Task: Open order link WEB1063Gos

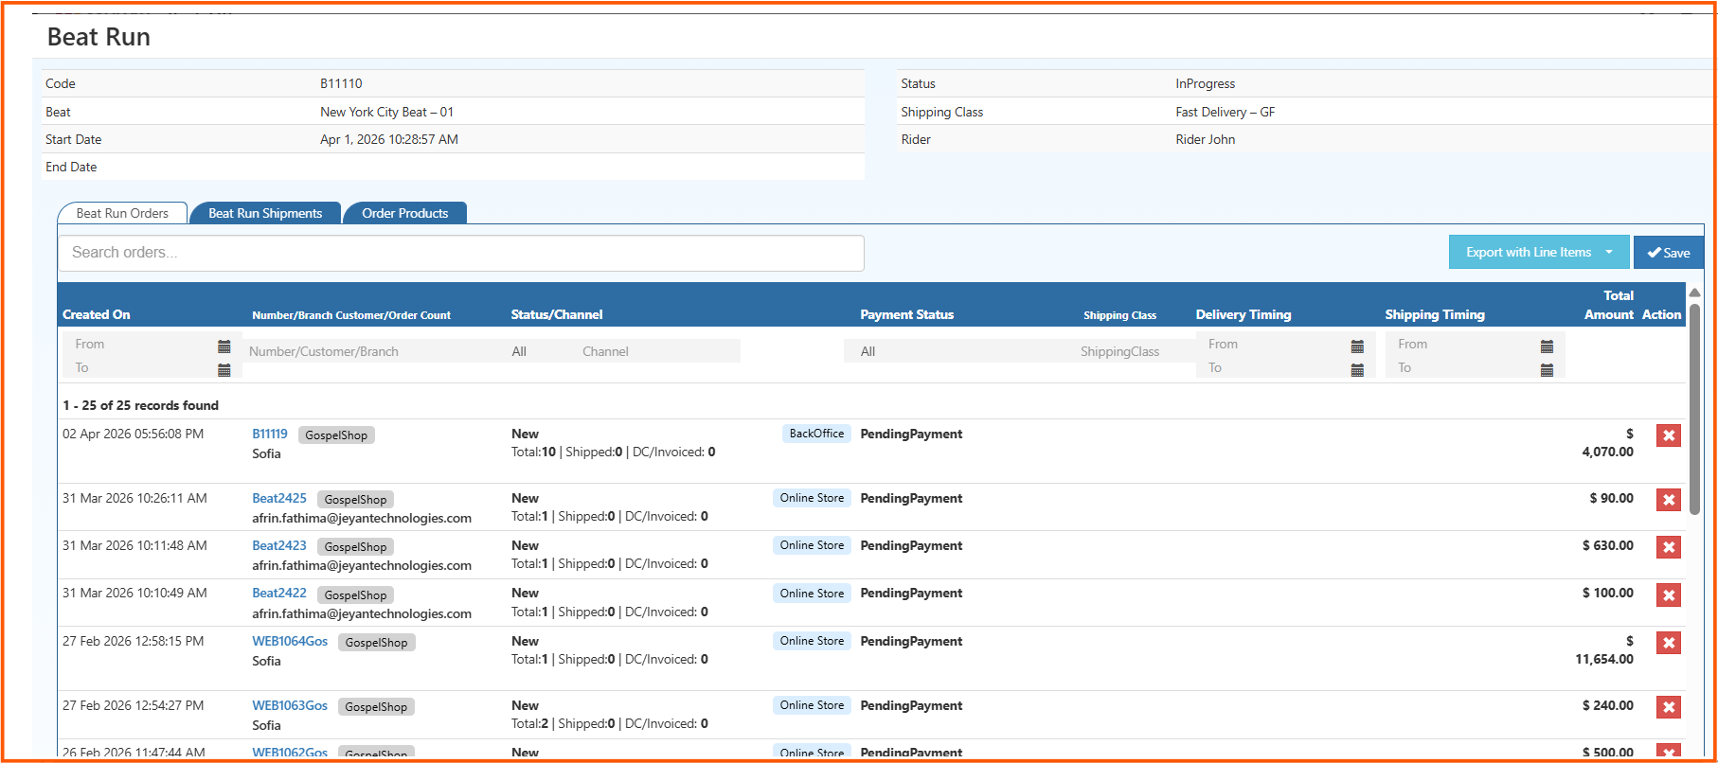Action: pyautogui.click(x=290, y=705)
